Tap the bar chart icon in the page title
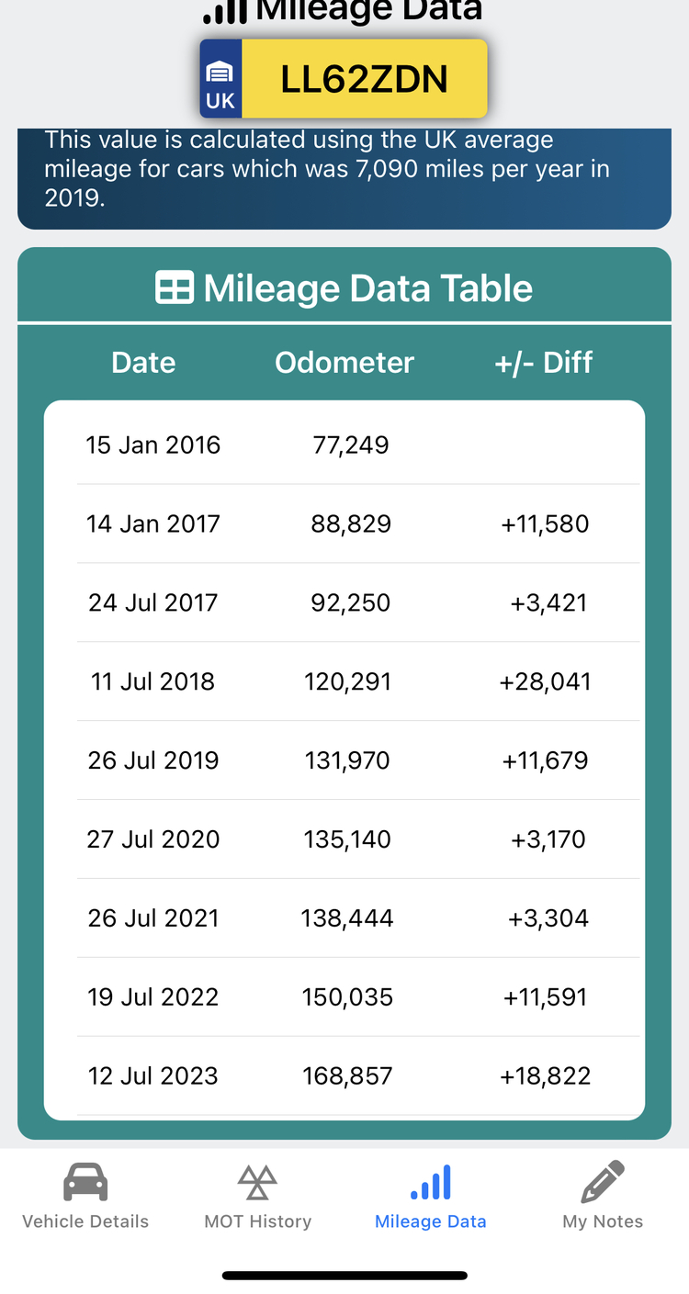 click(x=225, y=12)
